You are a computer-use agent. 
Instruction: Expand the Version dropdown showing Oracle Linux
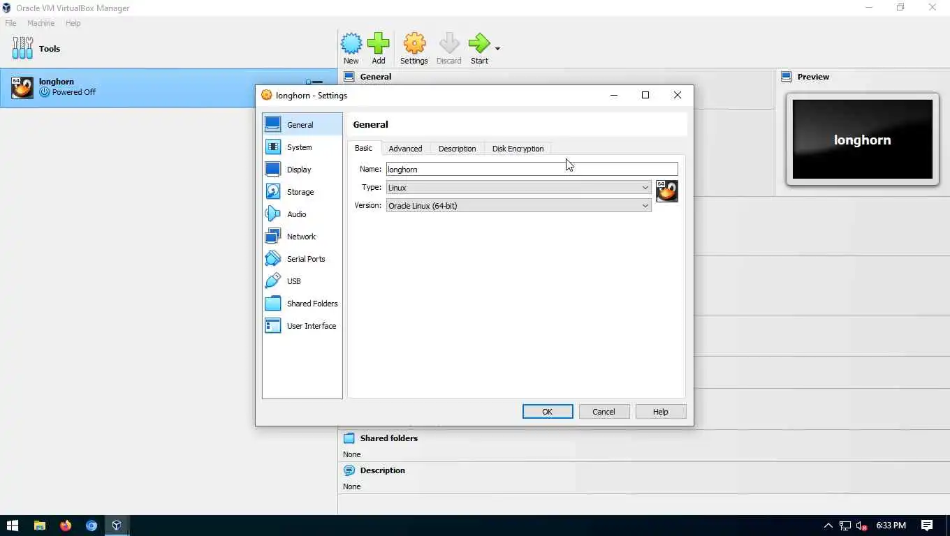[x=518, y=205]
